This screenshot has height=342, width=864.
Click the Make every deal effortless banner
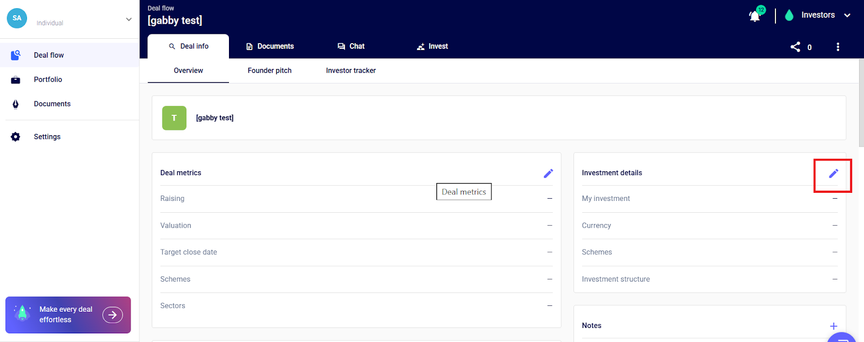click(x=68, y=315)
